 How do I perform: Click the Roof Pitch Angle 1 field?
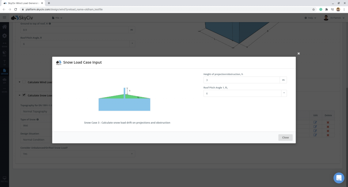(x=242, y=93)
